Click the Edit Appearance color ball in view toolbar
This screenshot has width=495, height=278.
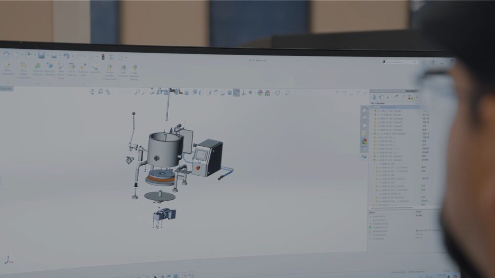pos(260,93)
